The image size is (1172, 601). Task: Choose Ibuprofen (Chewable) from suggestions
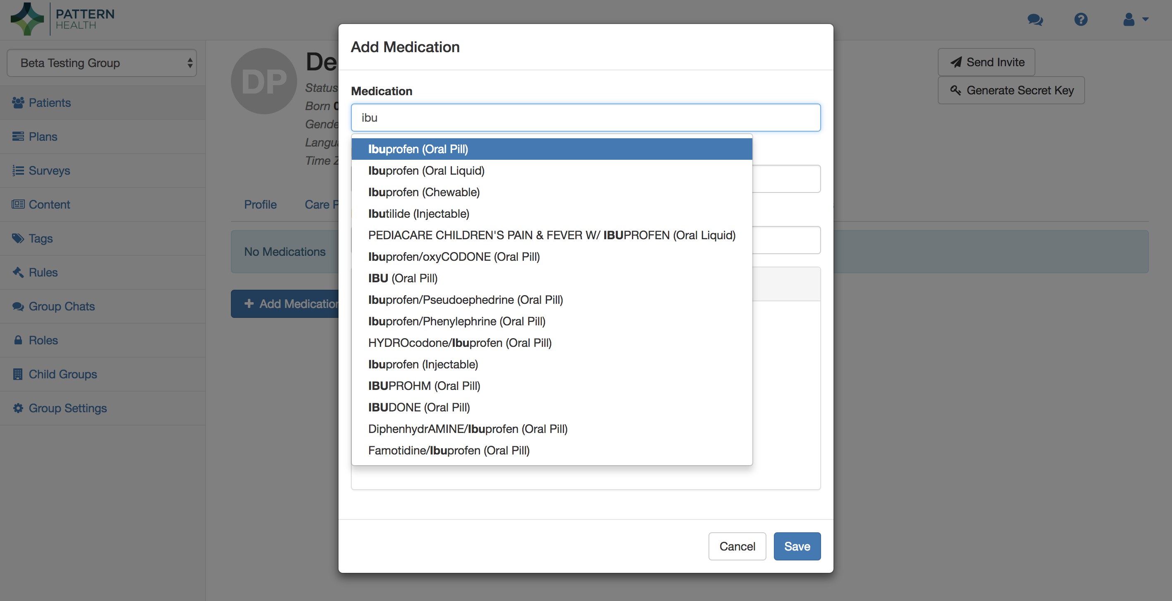424,192
